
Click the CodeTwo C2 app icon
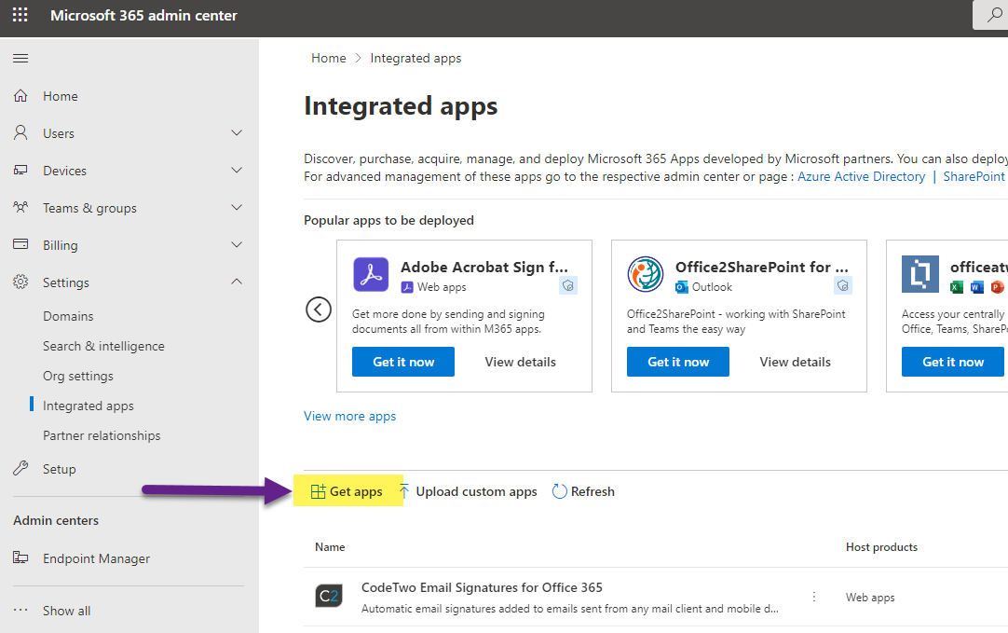pyautogui.click(x=329, y=596)
